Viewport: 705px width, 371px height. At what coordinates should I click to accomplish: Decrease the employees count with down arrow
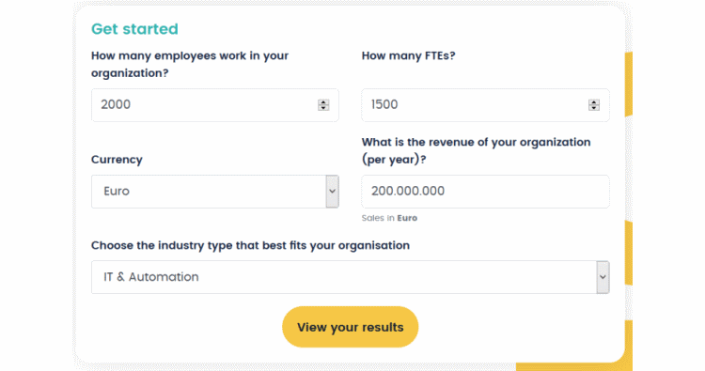323,108
